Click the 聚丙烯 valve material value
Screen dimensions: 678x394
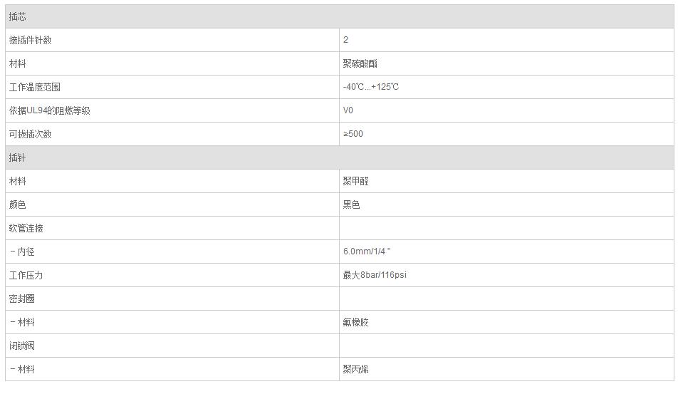click(x=355, y=369)
